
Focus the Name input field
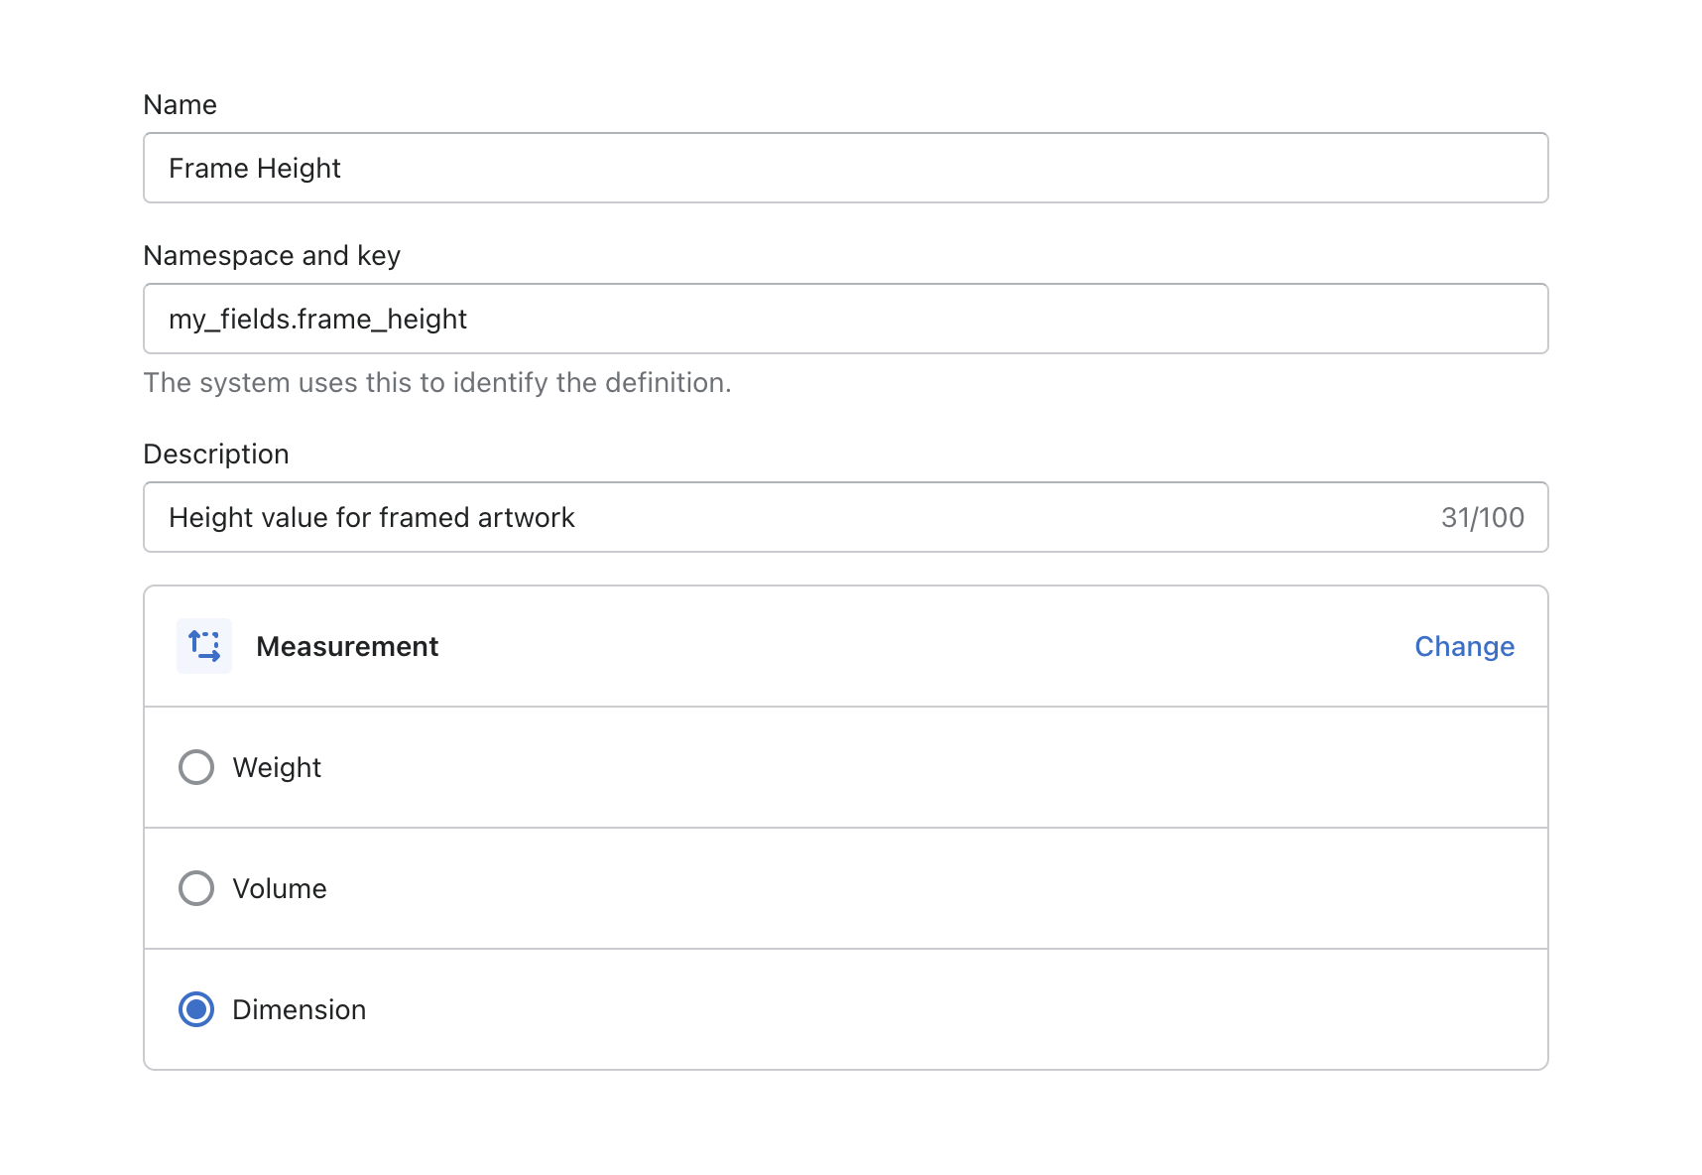(x=846, y=168)
